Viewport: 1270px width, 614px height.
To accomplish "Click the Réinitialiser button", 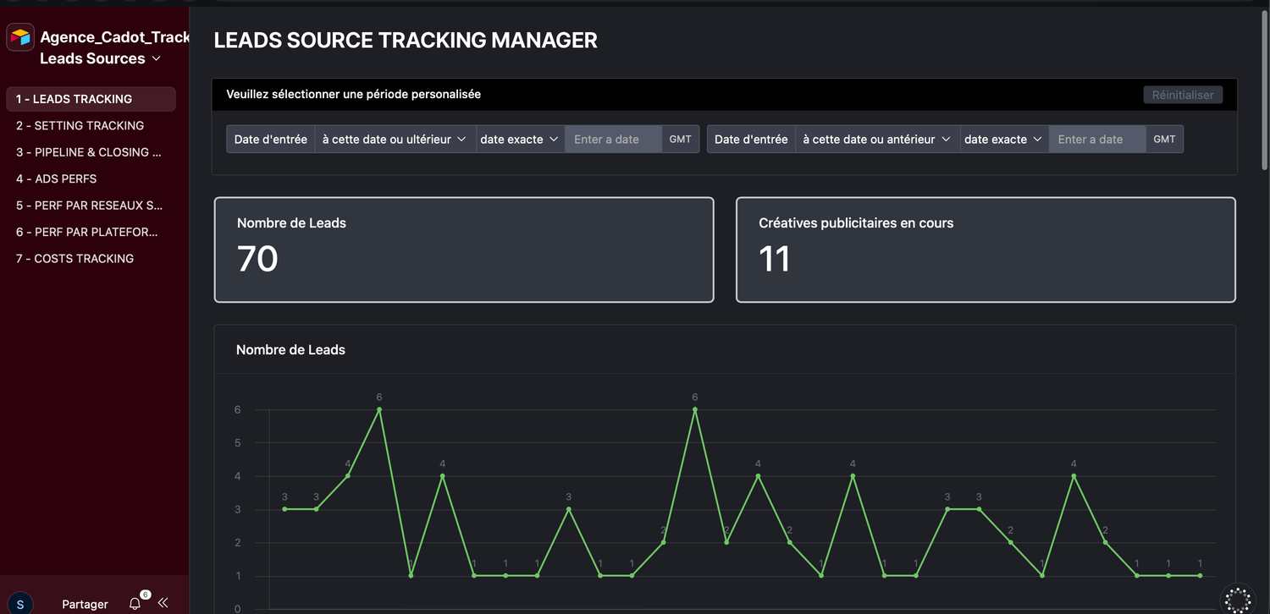I will click(1182, 95).
